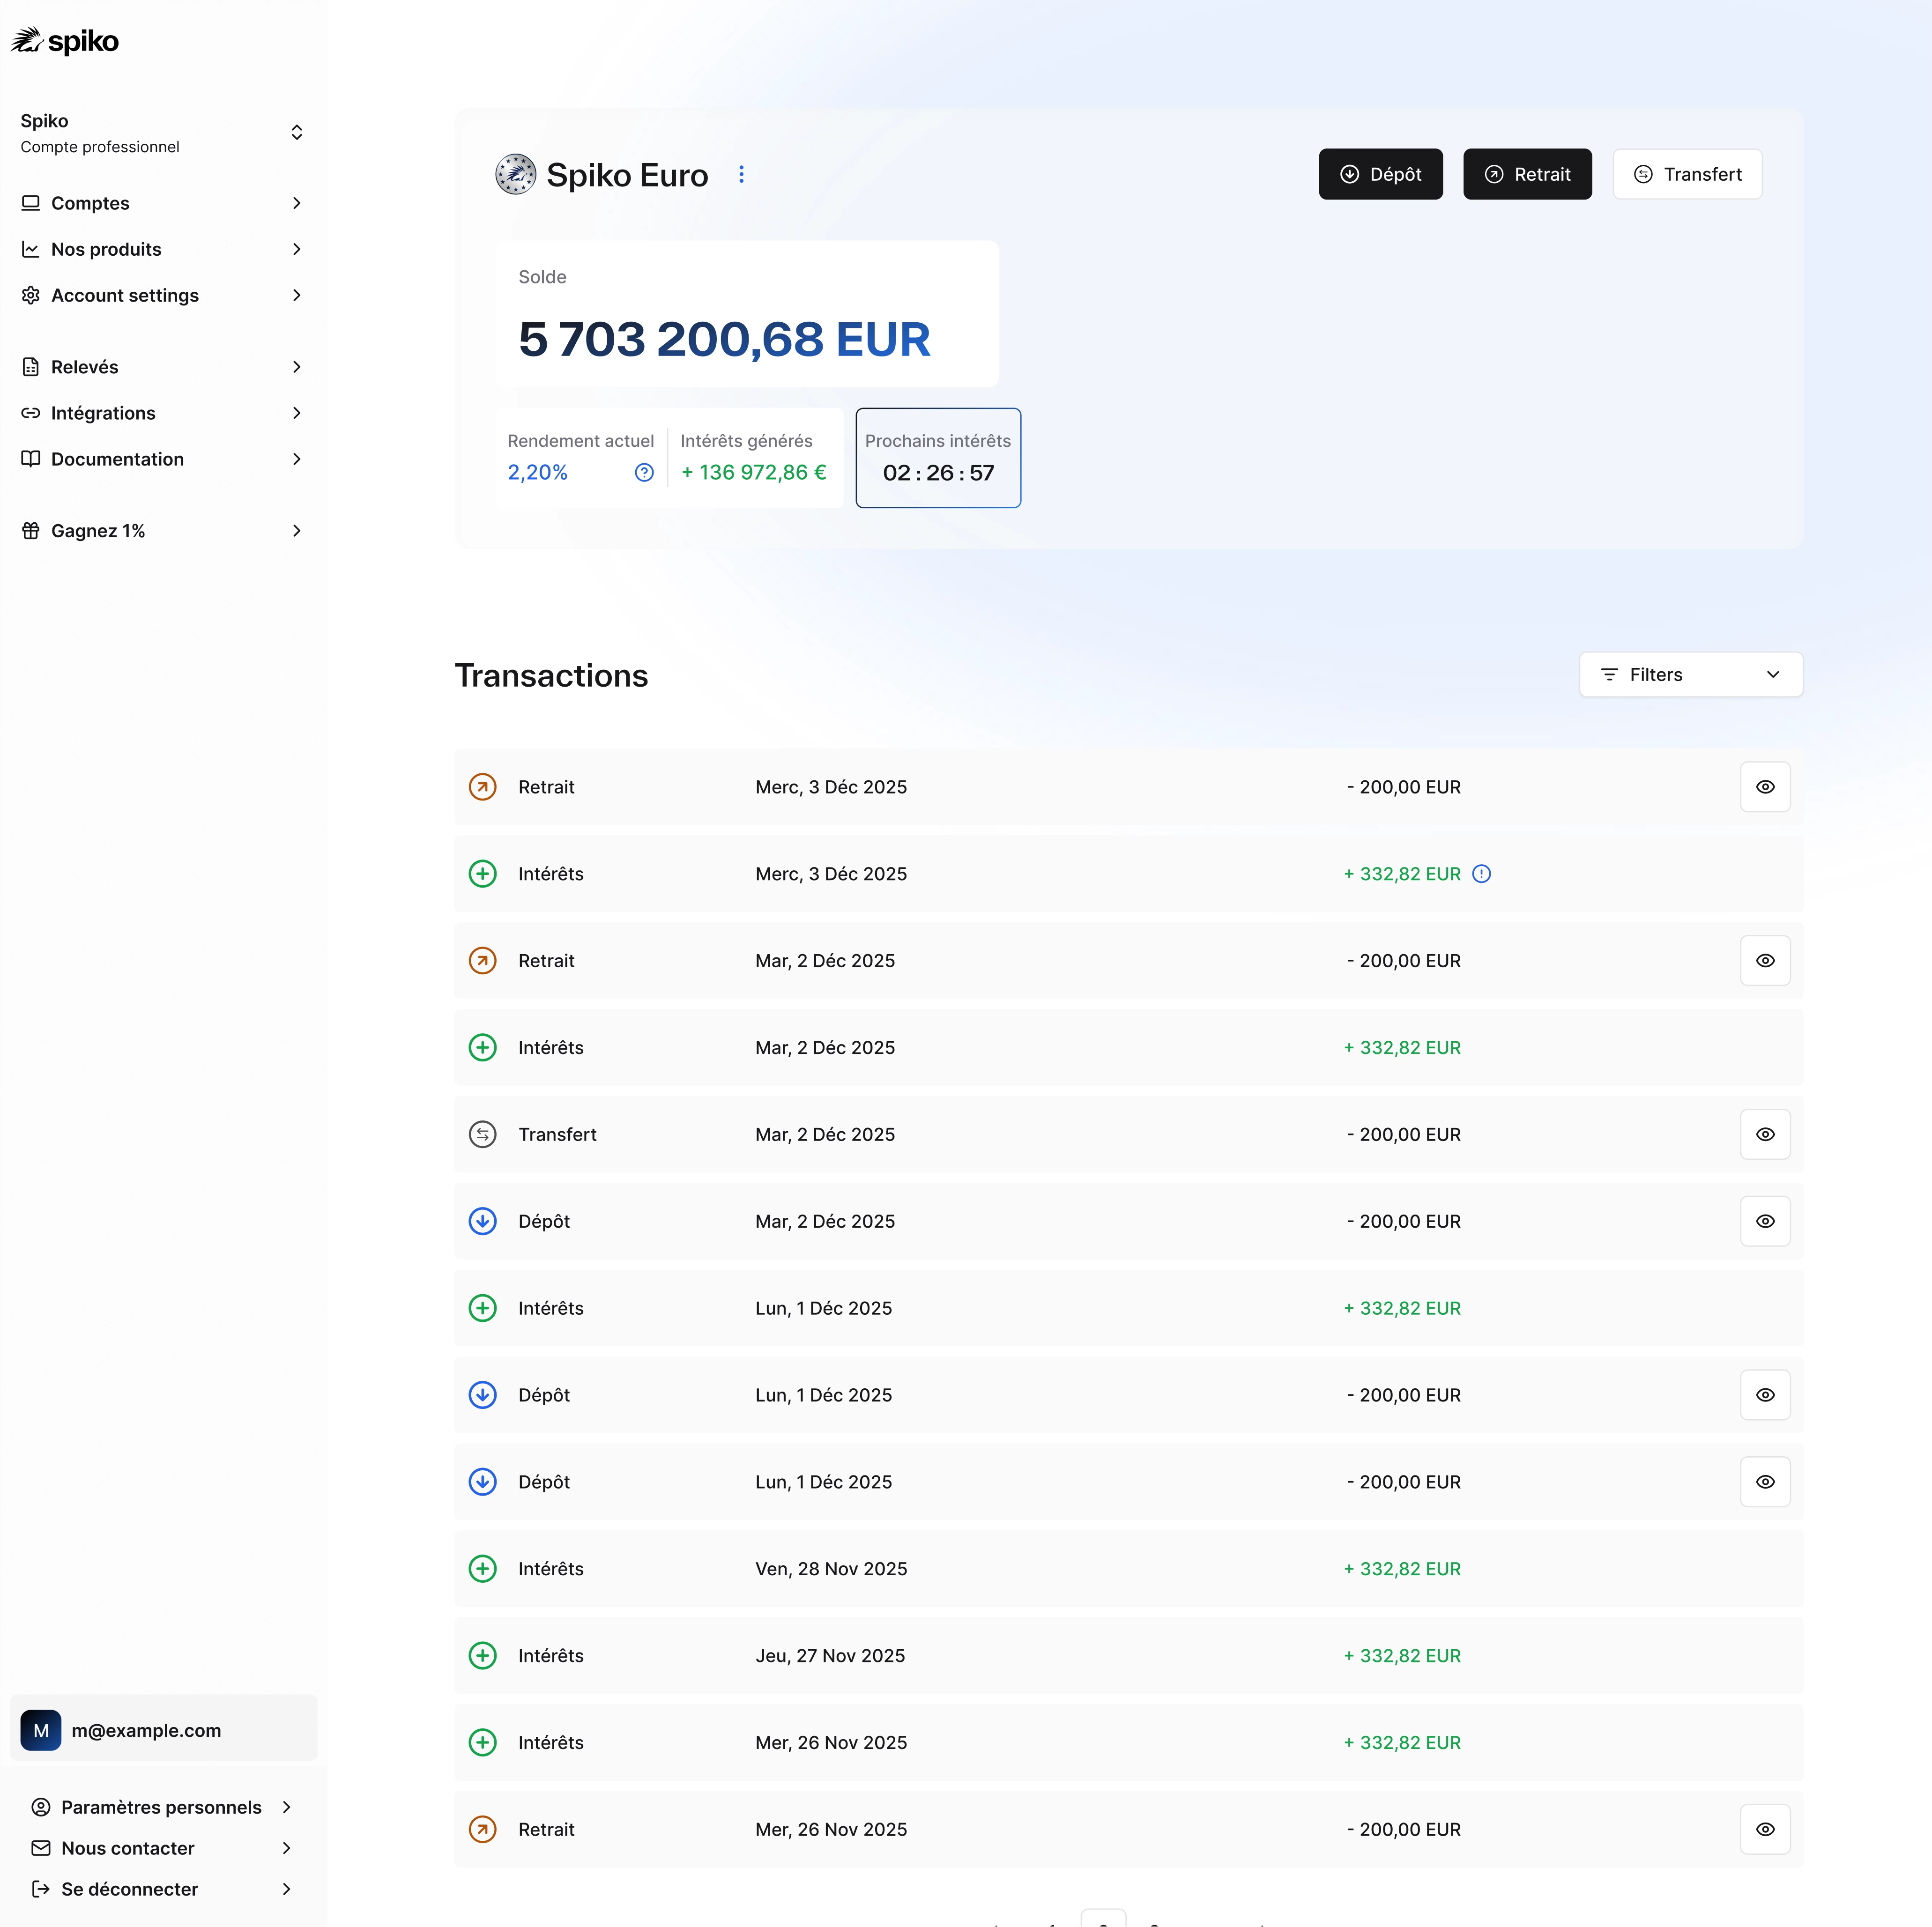Open the Filters dropdown

click(x=1690, y=674)
